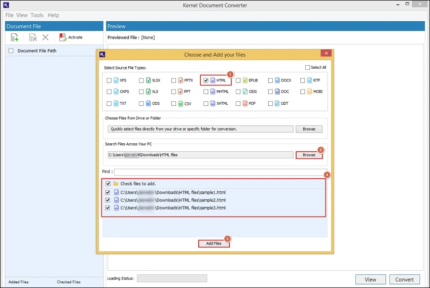Click the ODT file type icon
The height and width of the screenshot is (288, 430).
(277, 103)
